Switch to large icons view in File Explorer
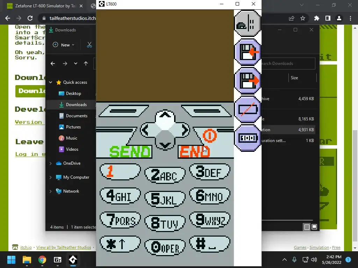 314,227
